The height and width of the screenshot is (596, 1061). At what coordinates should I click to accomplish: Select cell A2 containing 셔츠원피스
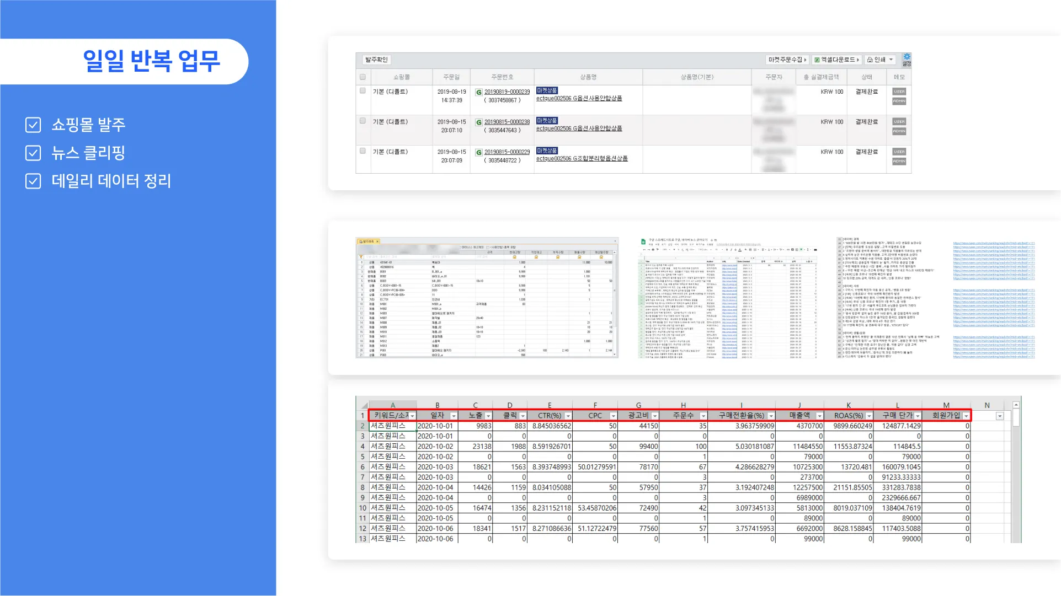click(392, 426)
